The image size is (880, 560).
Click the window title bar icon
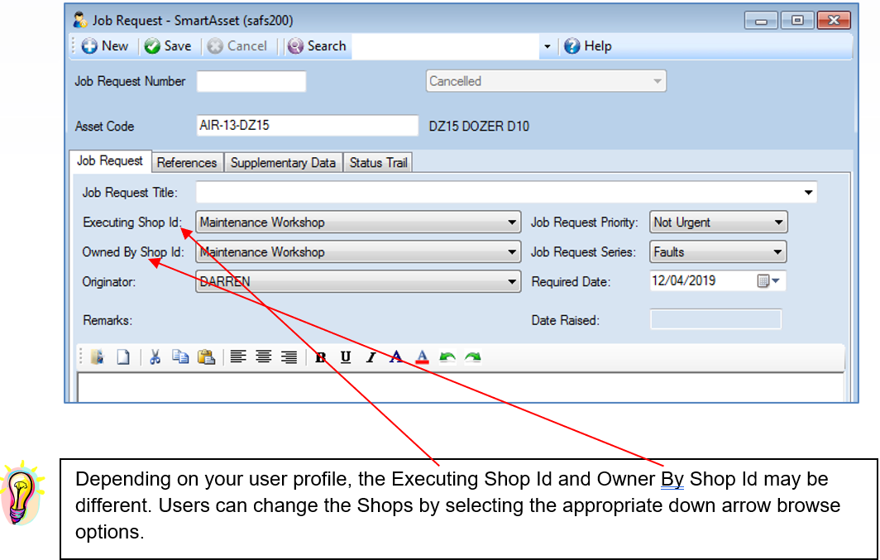[79, 20]
